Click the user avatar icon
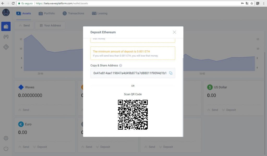Screen dimensions: 267x156 point(6,13)
